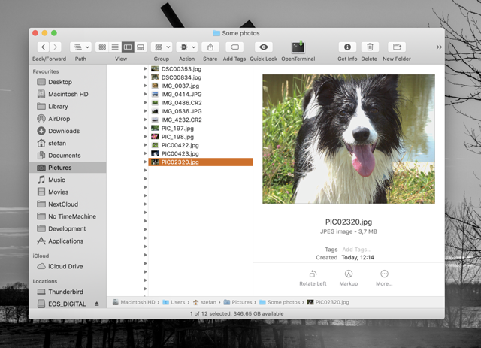This screenshot has width=481, height=348.
Task: Open Quick Look eye icon
Action: [264, 47]
